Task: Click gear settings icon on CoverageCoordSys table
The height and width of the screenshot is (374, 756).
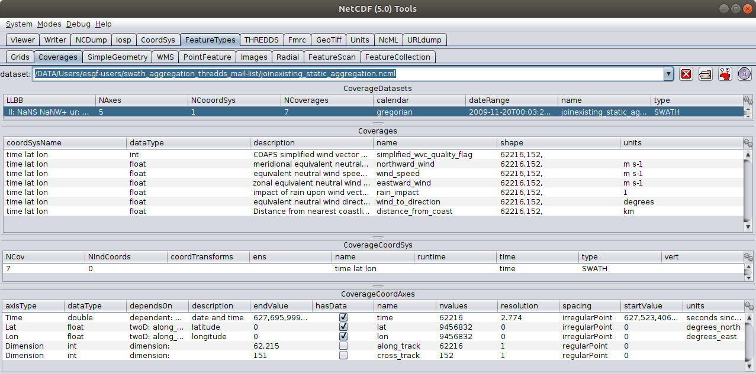Action: tap(748, 257)
